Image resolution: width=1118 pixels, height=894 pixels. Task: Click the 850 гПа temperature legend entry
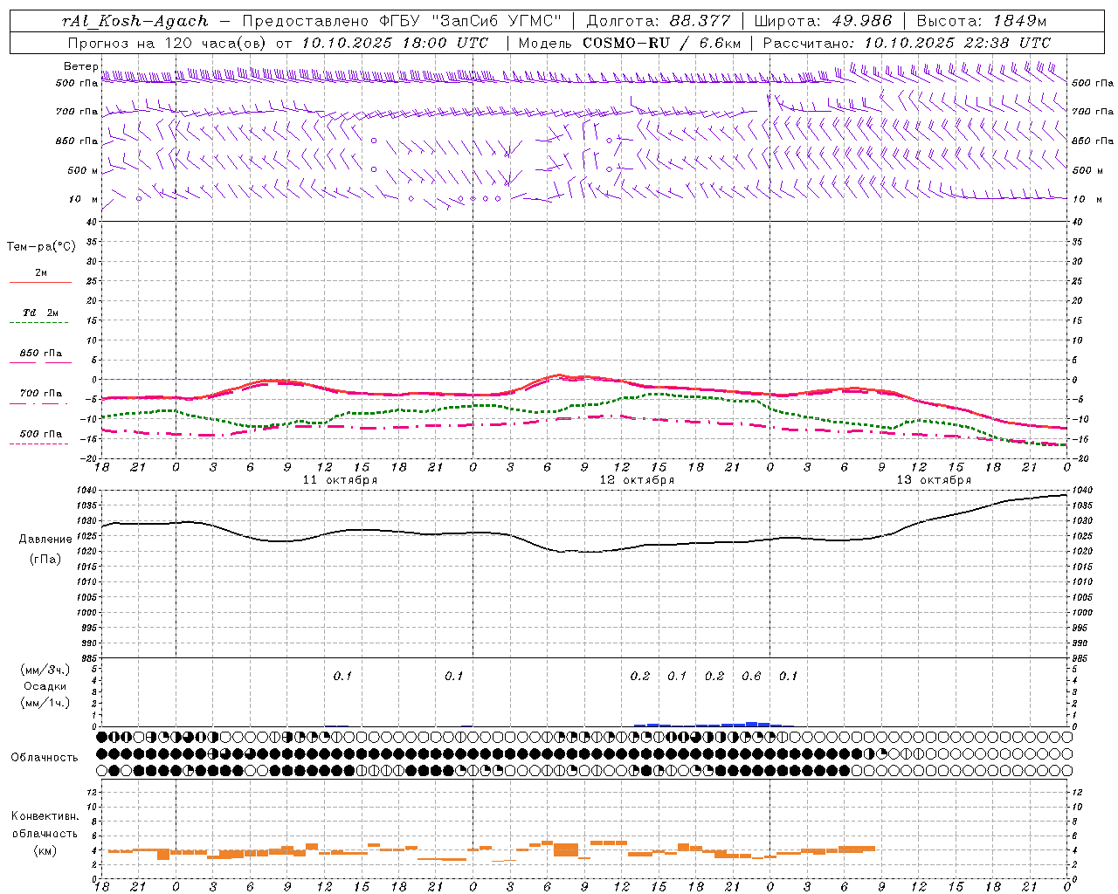click(40, 354)
